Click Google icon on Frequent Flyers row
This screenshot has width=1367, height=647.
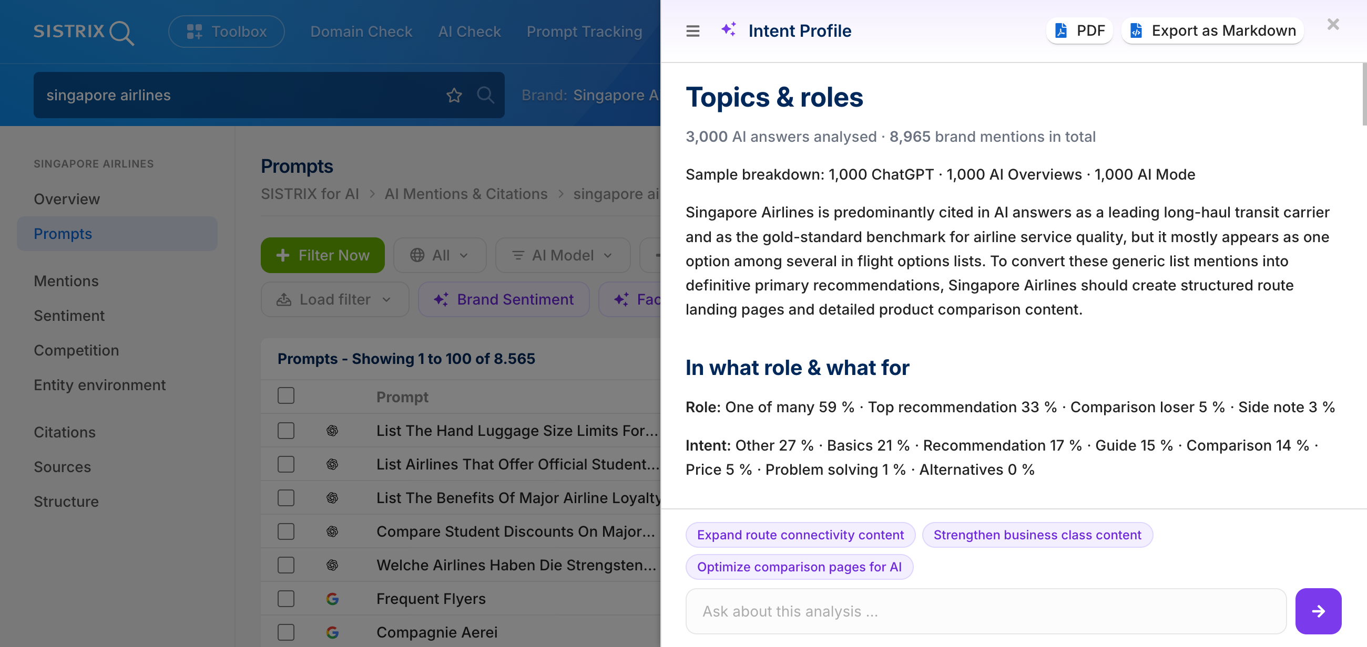click(x=332, y=599)
